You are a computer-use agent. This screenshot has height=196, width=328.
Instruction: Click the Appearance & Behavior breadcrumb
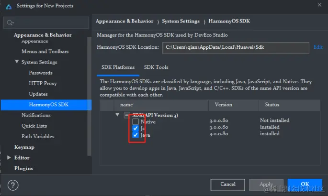point(124,21)
